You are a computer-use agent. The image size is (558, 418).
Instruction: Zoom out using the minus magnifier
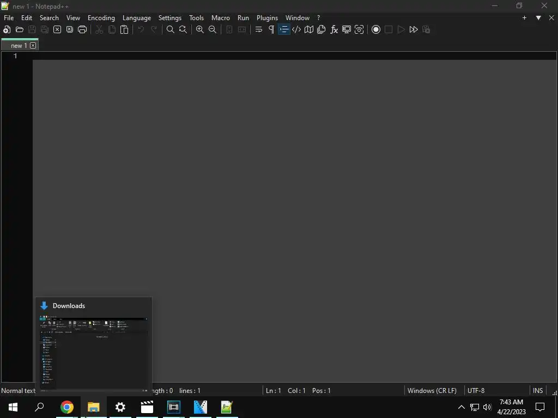pos(213,29)
